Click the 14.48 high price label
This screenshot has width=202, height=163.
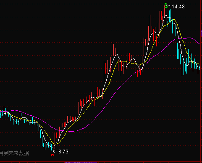(x=178, y=7)
